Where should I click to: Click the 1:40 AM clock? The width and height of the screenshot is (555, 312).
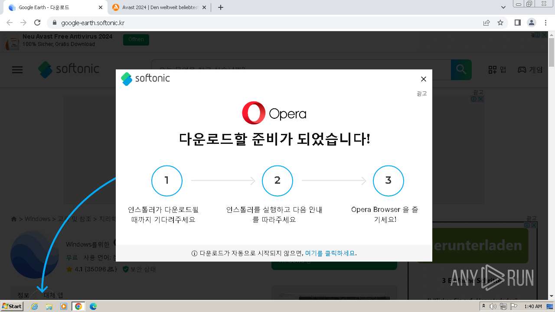pos(533,306)
